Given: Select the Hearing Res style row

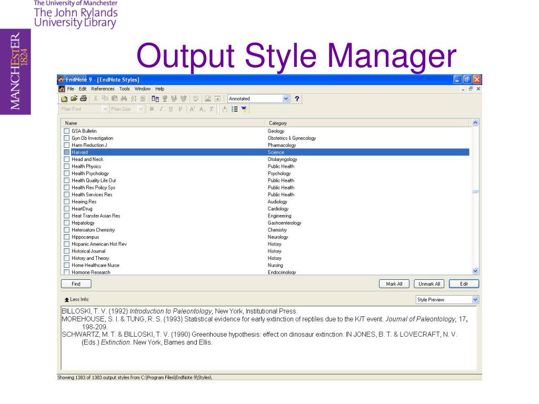Looking at the screenshot, I should 265,201.
